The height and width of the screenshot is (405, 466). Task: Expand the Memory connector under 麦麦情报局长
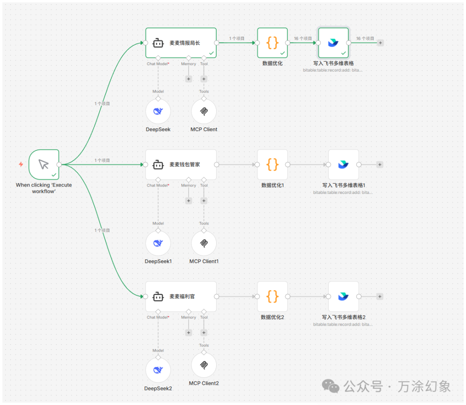[x=189, y=79]
